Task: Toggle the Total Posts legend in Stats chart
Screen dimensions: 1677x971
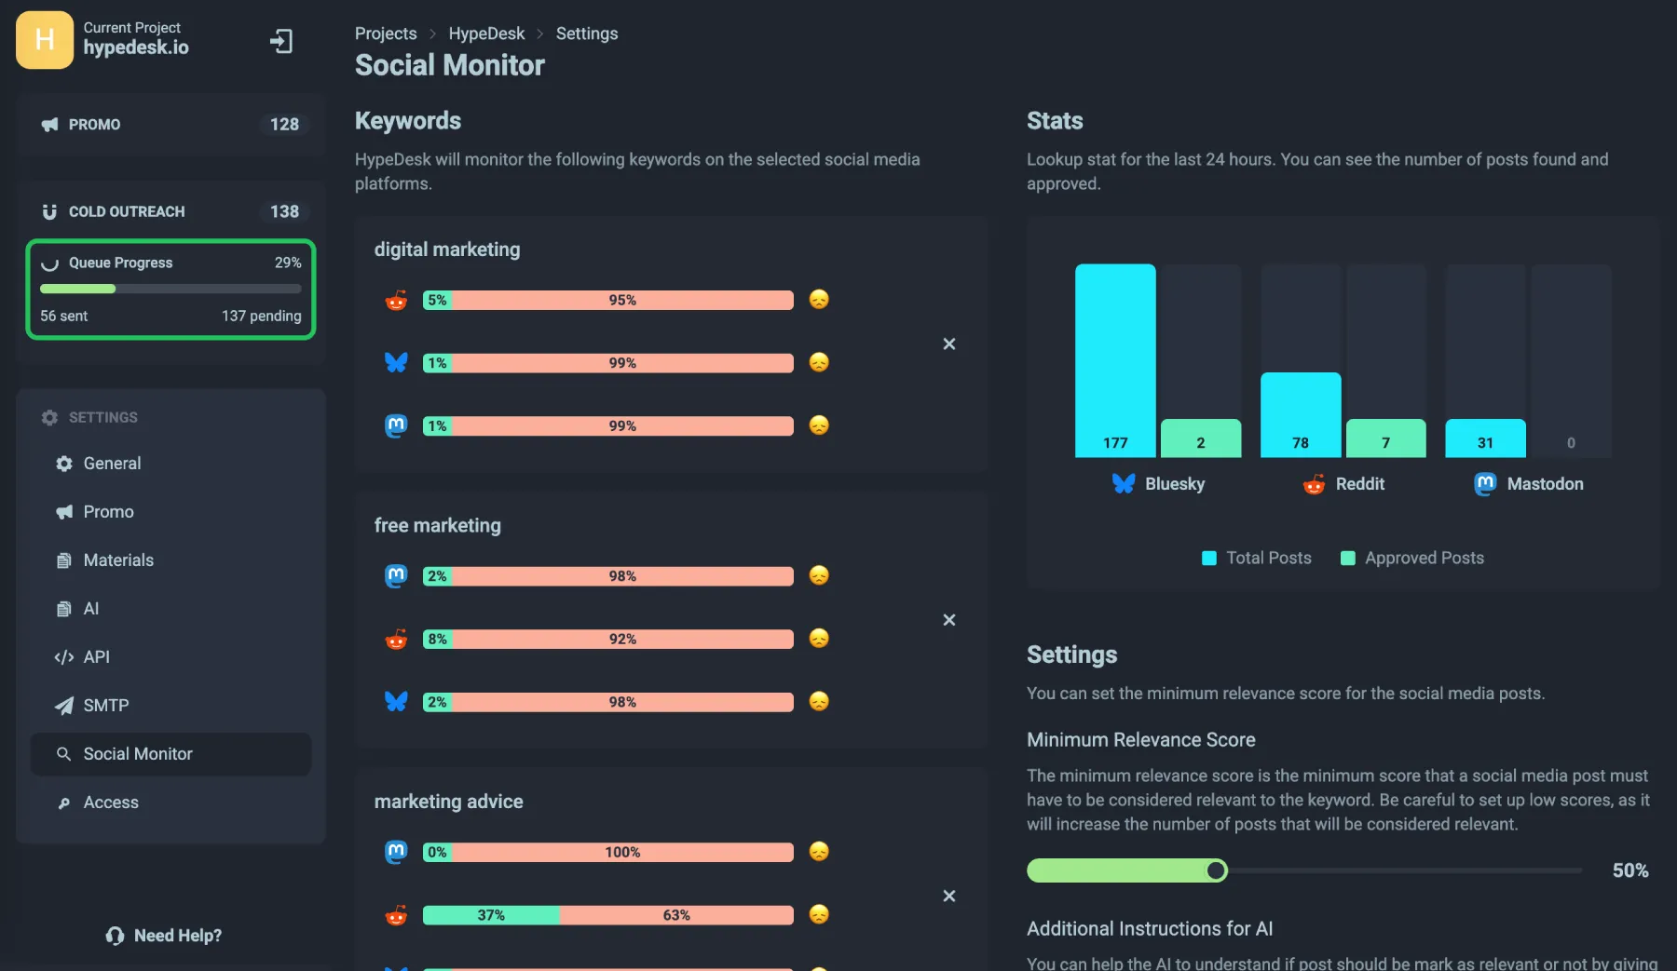Action: click(1256, 557)
